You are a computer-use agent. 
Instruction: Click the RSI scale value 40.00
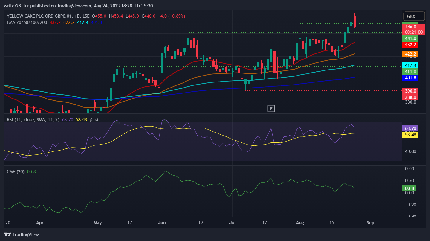[x=410, y=151]
